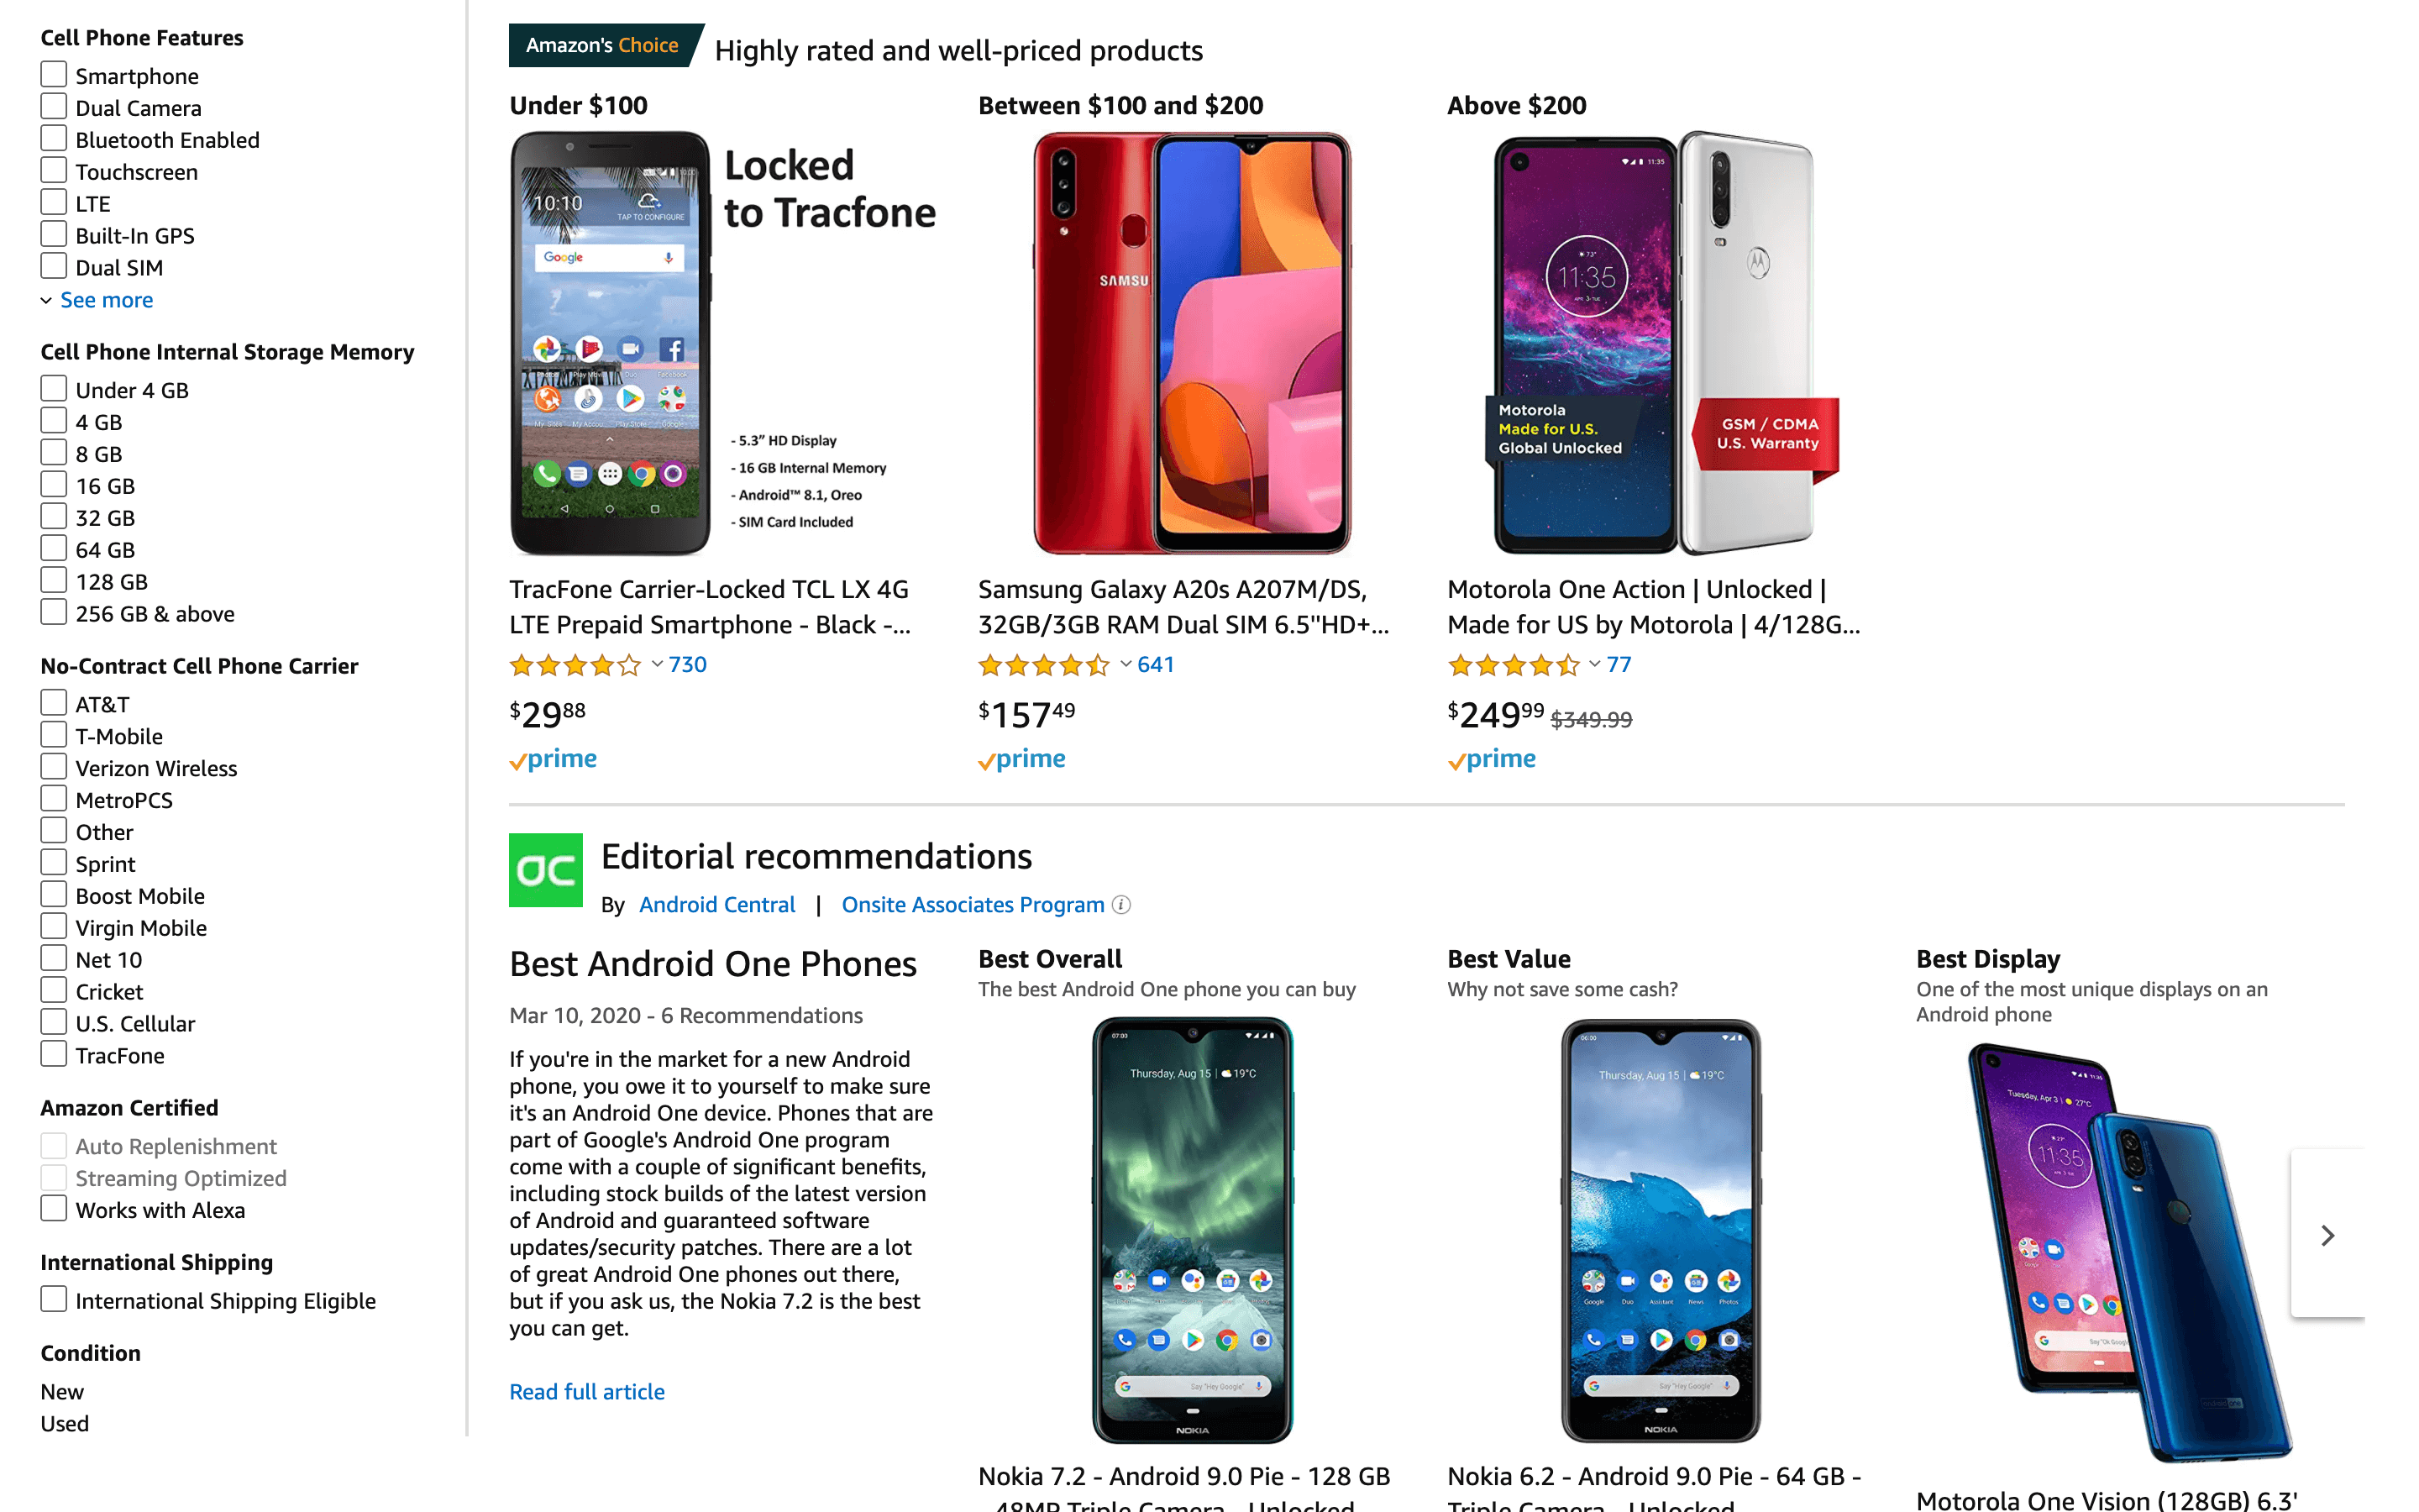The height and width of the screenshot is (1512, 2419).
Task: Select the T-Mobile carrier filter
Action: pos(54,733)
